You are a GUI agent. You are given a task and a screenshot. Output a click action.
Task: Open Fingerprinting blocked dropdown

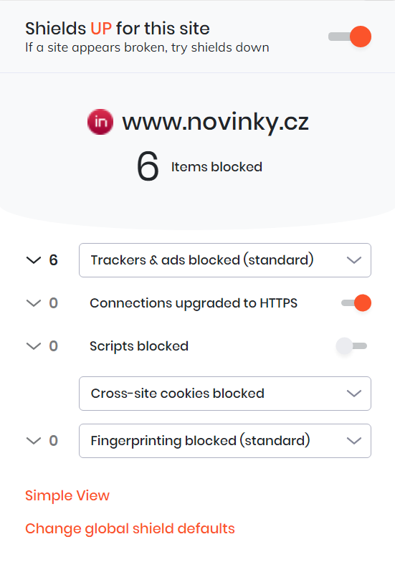(x=225, y=441)
